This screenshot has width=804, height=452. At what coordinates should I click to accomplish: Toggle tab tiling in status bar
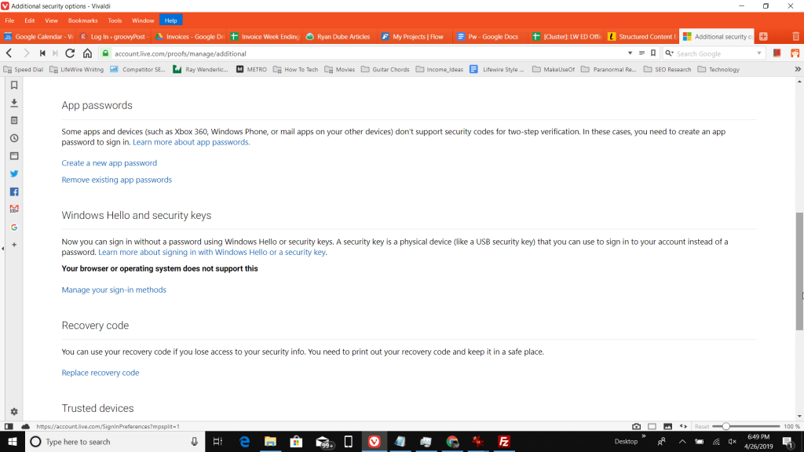point(652,426)
